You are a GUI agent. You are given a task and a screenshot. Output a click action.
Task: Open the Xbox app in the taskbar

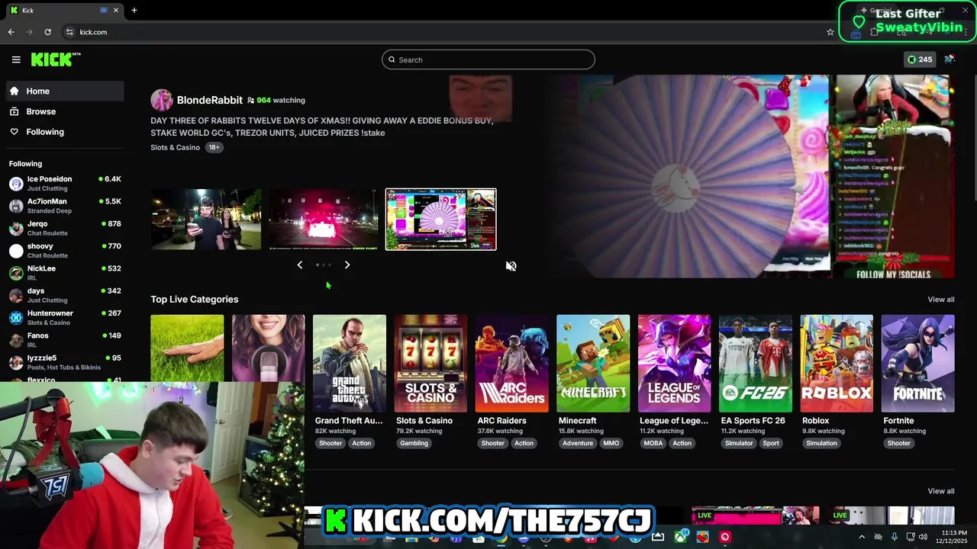(680, 537)
